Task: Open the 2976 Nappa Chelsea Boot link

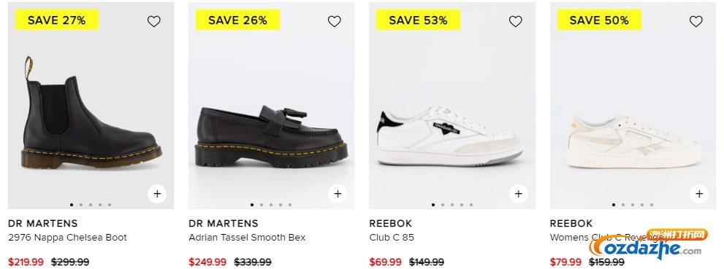Action: coord(67,238)
